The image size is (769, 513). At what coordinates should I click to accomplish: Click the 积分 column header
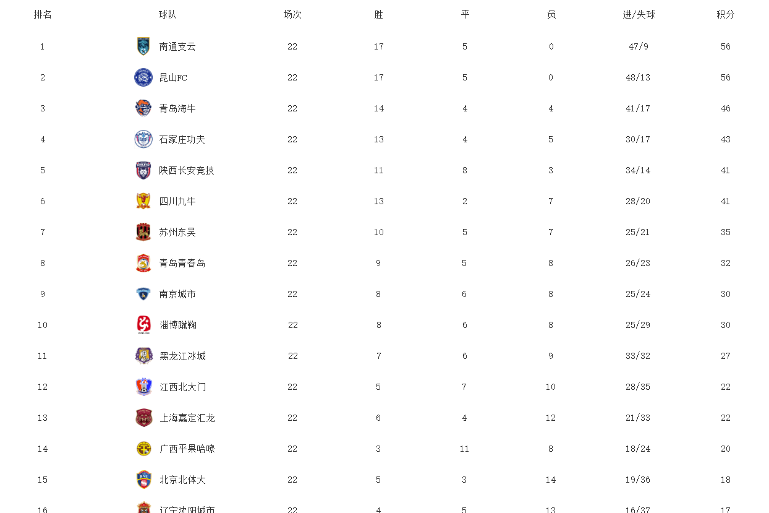[726, 14]
